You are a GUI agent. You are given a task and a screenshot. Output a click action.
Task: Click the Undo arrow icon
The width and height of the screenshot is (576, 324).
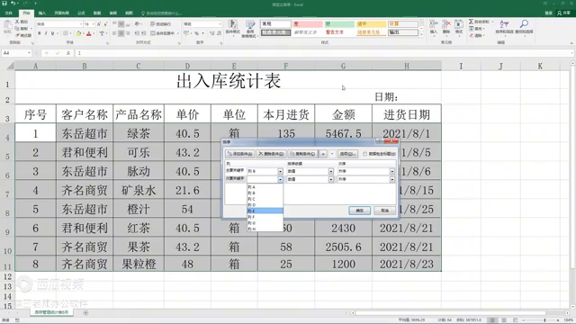pos(13,3)
